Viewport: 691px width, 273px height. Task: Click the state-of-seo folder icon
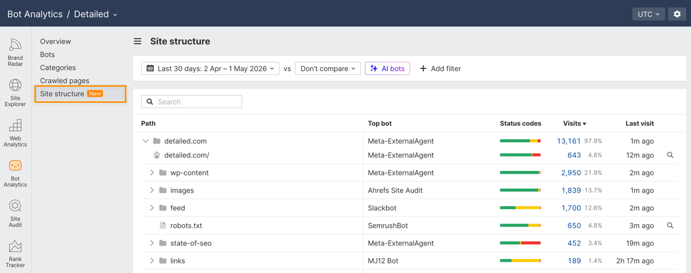163,243
